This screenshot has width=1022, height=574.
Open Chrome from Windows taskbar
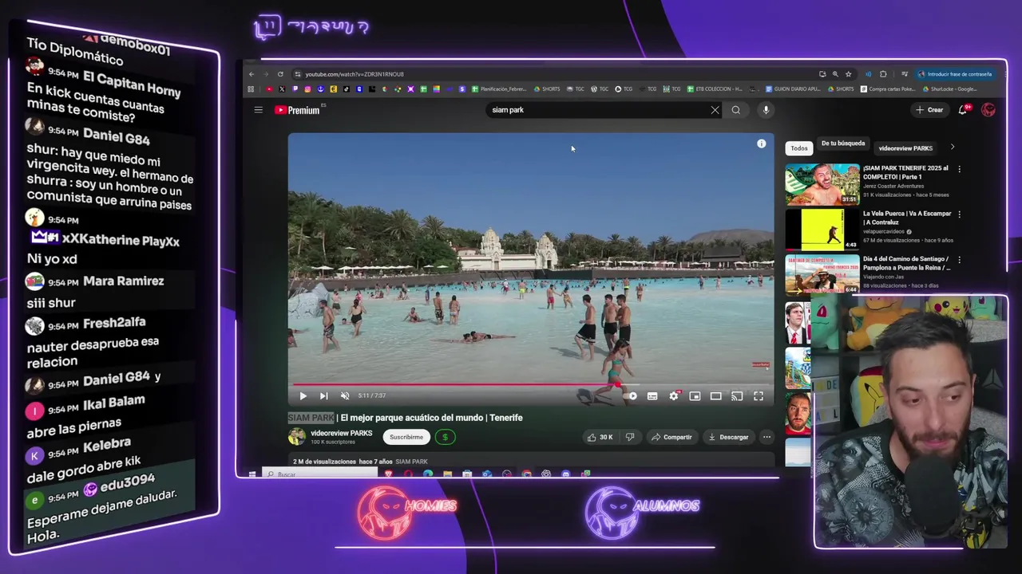(527, 474)
